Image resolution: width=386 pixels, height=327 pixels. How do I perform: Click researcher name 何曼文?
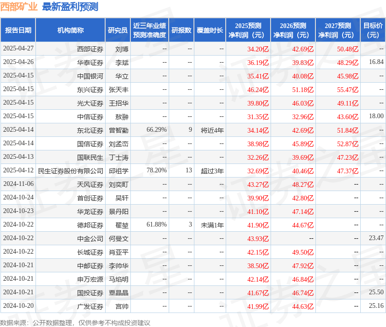coord(119,239)
